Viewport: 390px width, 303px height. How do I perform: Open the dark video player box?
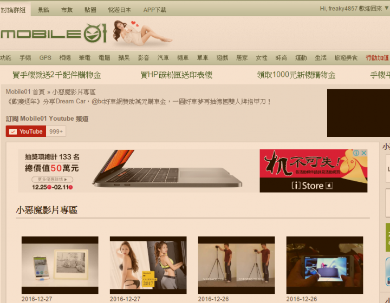[x=359, y=113]
